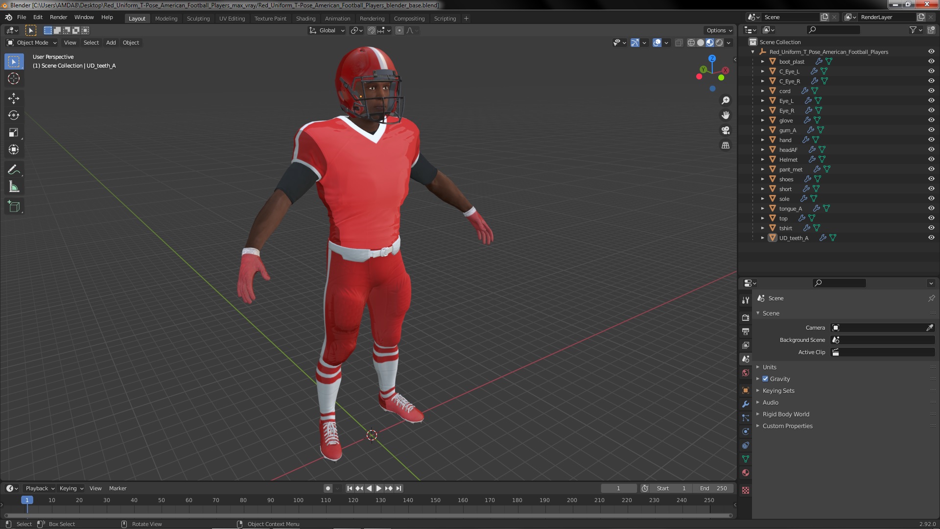Click the viewport zoom magnifier icon

[x=726, y=100]
